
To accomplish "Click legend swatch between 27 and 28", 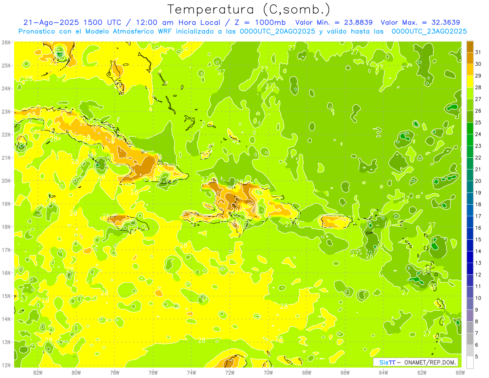I will (470, 93).
